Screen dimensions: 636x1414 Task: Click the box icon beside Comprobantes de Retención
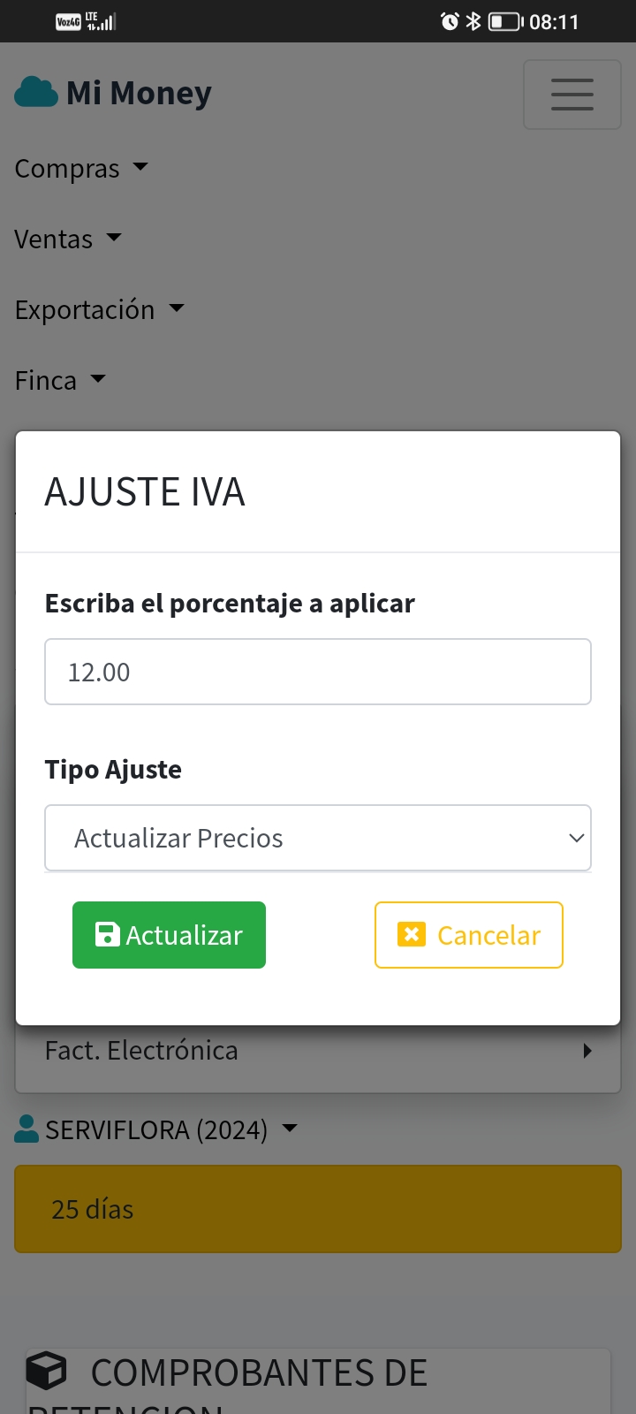coord(47,1372)
